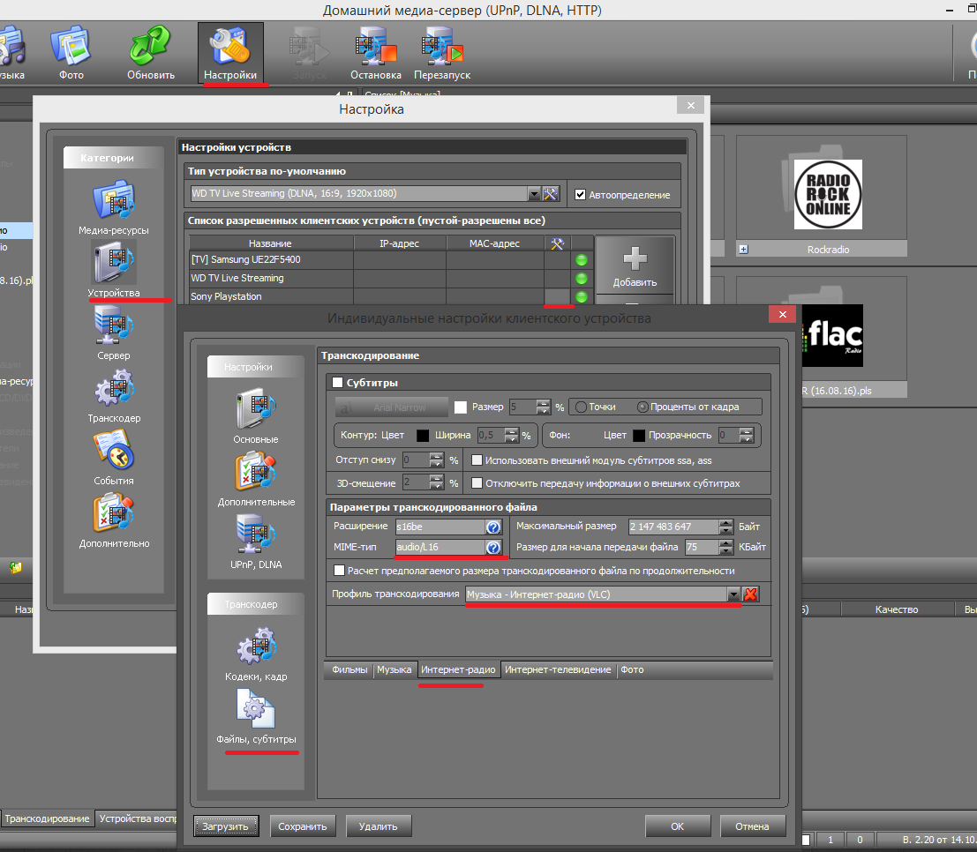
Task: Click the help icon next to Расширение
Action: coord(492,527)
